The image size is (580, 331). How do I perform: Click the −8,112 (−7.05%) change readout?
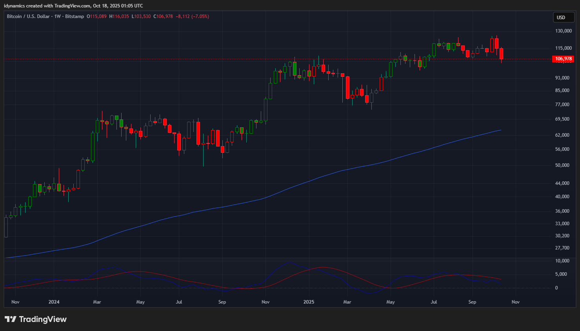[192, 16]
